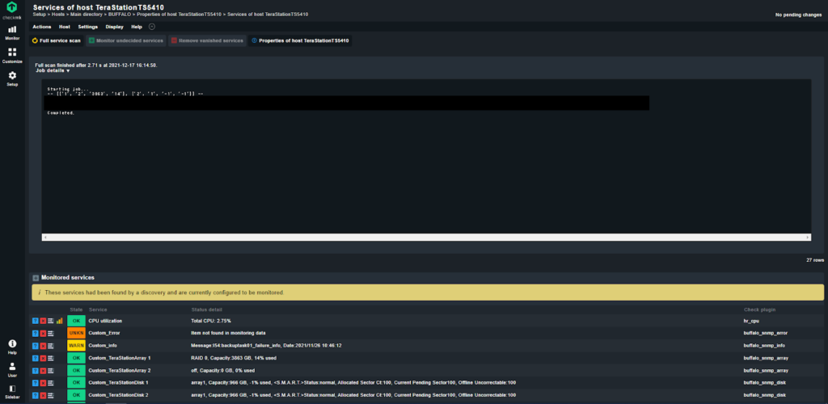The width and height of the screenshot is (828, 404).
Task: Collapse the Job details dropdown
Action: 53,70
